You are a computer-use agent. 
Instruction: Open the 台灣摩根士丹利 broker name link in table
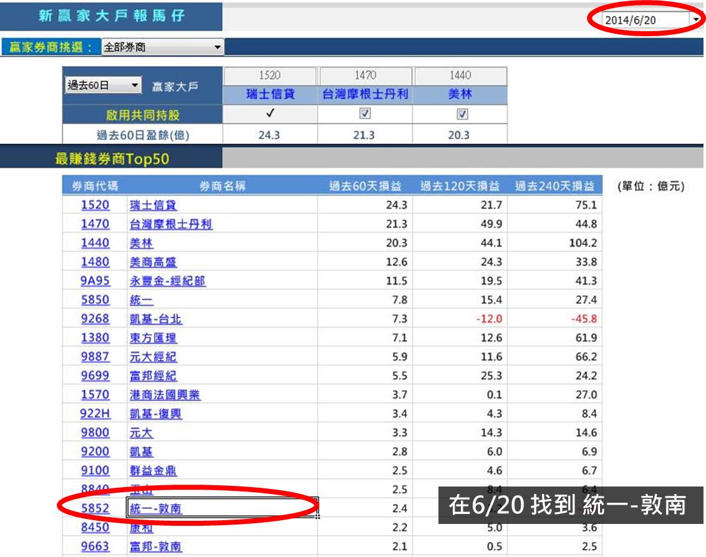(171, 225)
